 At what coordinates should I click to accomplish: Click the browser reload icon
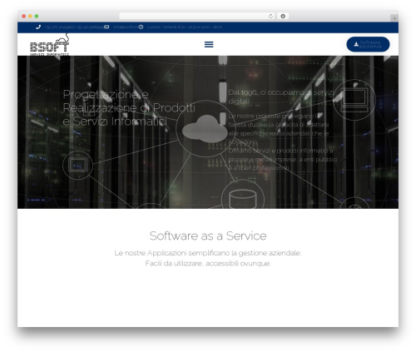pyautogui.click(x=270, y=16)
